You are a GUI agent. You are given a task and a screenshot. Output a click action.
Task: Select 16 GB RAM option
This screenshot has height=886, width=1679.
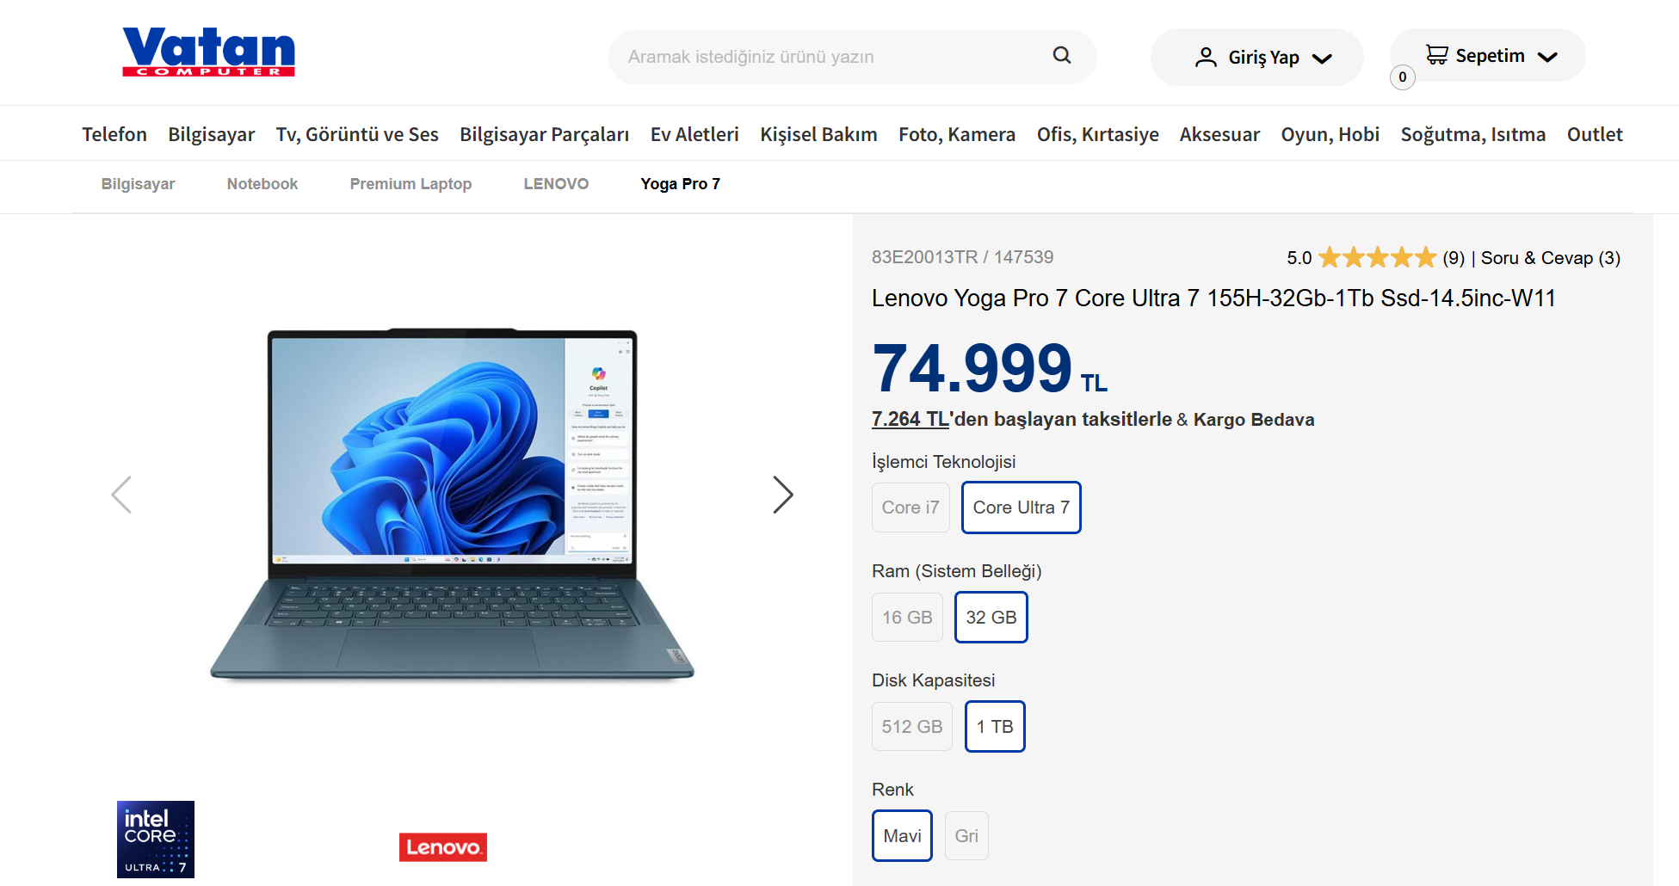click(907, 618)
